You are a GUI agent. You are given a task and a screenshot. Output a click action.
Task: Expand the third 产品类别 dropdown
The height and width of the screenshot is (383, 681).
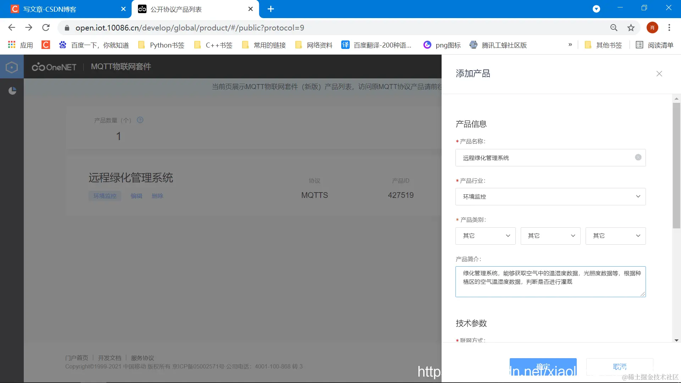point(615,236)
